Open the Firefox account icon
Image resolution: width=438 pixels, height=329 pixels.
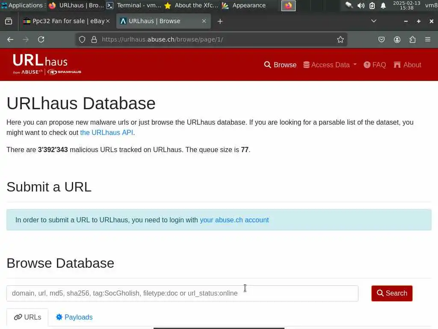point(397,39)
